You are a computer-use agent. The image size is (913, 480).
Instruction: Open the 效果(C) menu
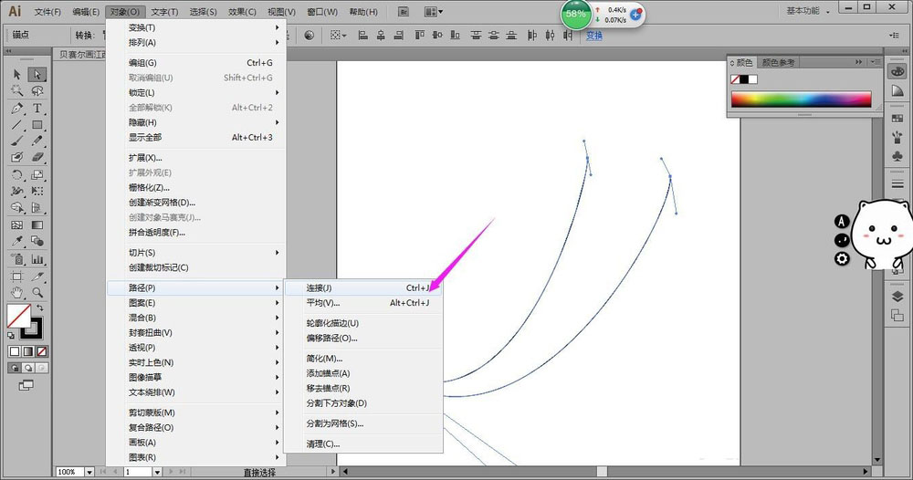point(242,12)
